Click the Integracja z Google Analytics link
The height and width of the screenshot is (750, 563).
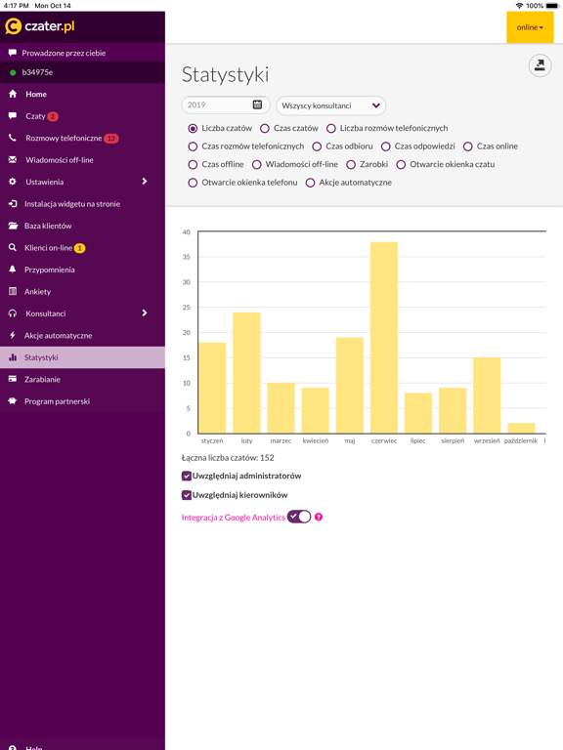(234, 518)
